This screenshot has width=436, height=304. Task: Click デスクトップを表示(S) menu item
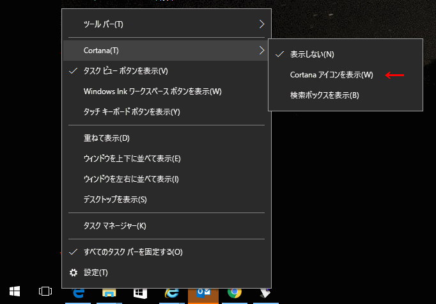[x=167, y=200]
